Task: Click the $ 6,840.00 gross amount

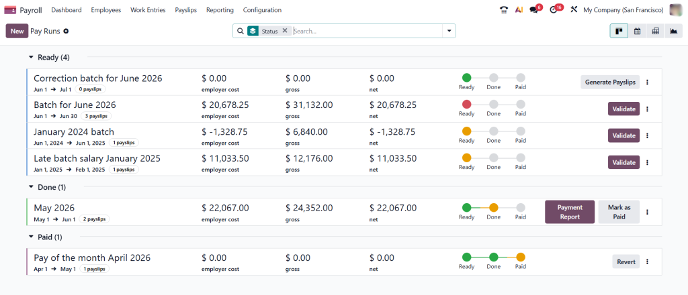Action: click(x=307, y=131)
